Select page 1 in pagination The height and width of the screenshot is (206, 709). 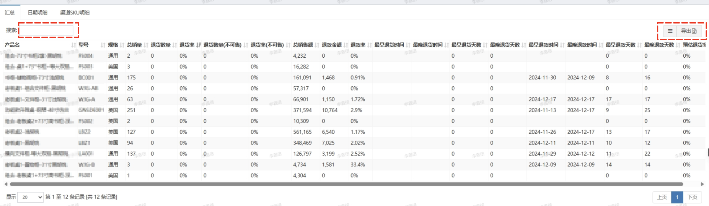[x=677, y=197]
